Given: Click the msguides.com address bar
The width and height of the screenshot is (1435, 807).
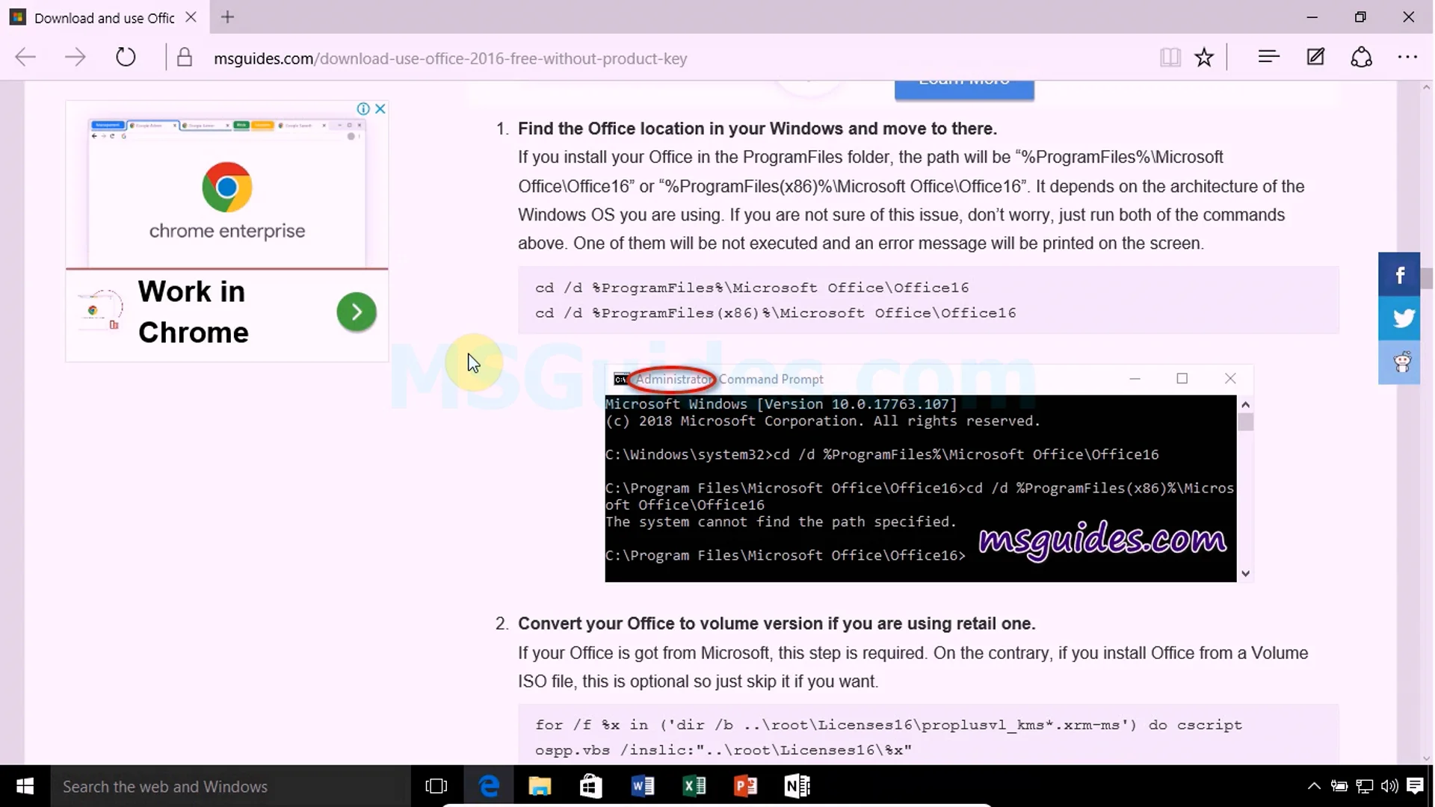Looking at the screenshot, I should [x=450, y=58].
